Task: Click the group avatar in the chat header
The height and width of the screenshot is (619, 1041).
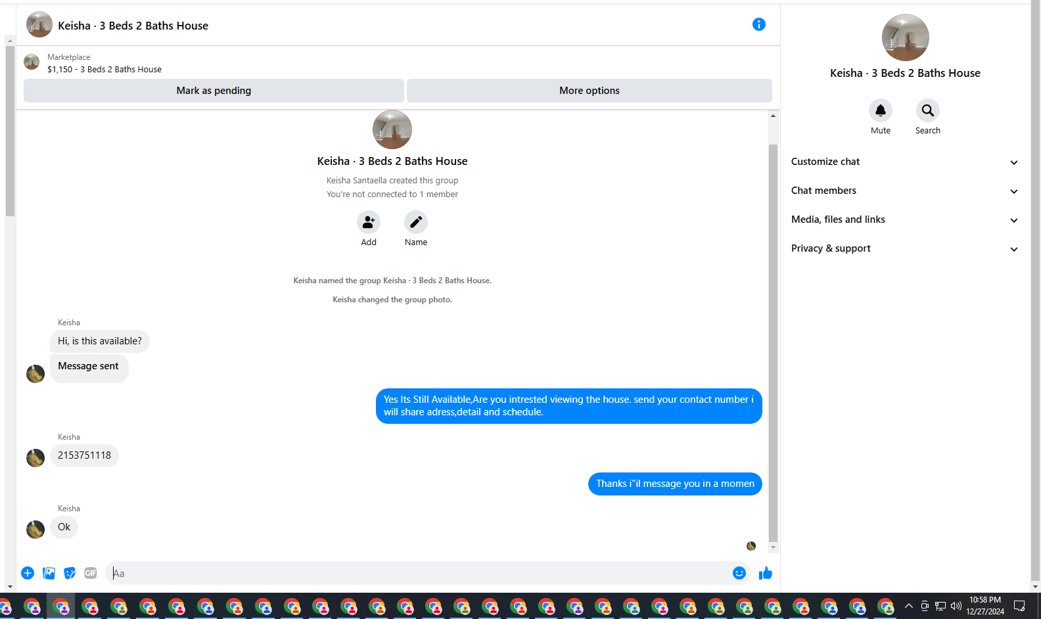Action: (39, 24)
